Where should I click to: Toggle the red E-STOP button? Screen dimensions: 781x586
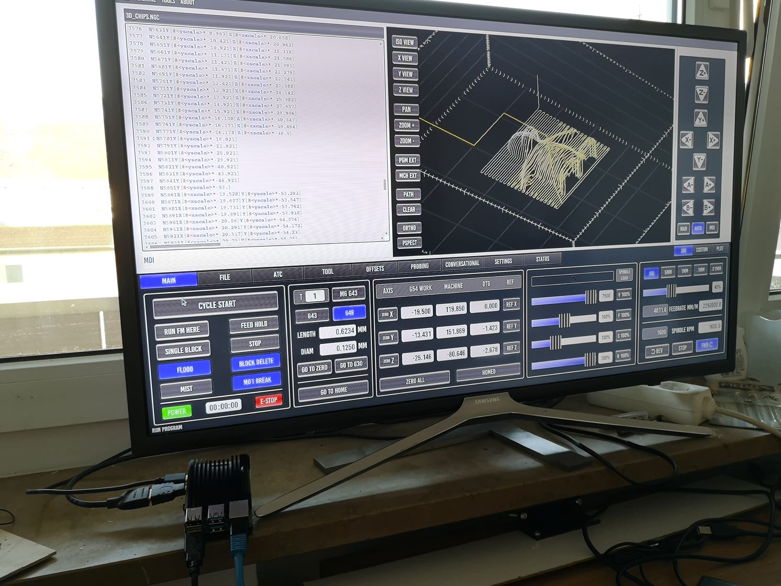click(268, 400)
